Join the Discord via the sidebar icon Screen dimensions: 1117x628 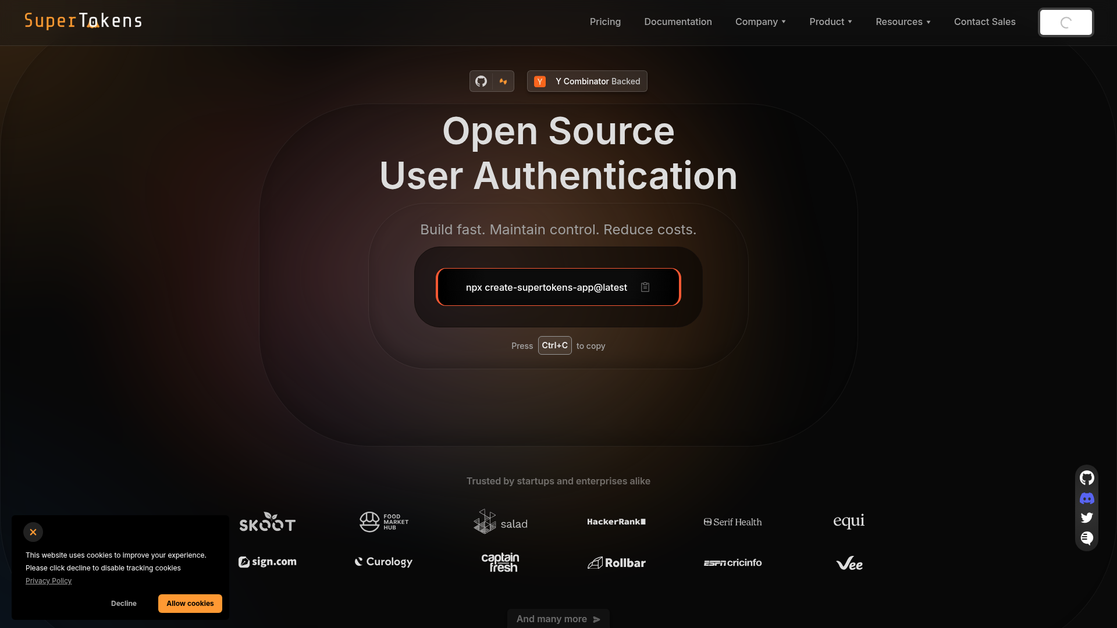click(1087, 498)
